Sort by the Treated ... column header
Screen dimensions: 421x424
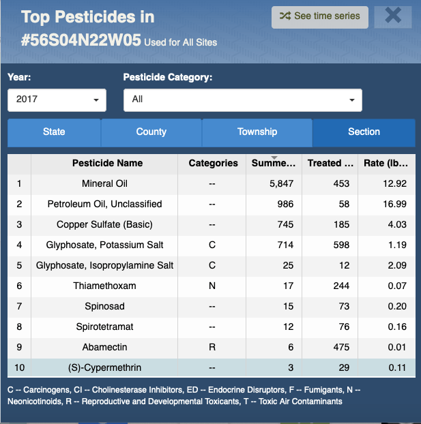click(330, 164)
